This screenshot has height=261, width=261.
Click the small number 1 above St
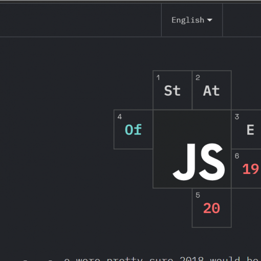tap(158, 78)
